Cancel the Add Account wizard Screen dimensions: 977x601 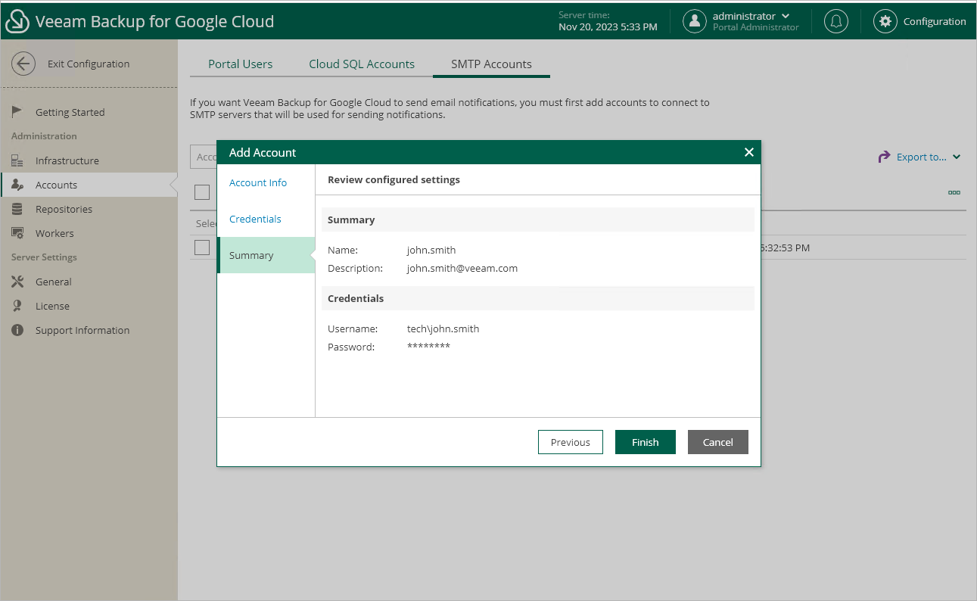718,442
